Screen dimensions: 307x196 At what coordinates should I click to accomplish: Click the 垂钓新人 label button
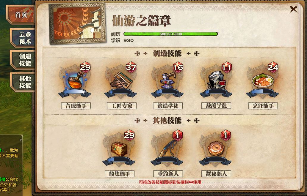pyautogui.click(x=168, y=174)
